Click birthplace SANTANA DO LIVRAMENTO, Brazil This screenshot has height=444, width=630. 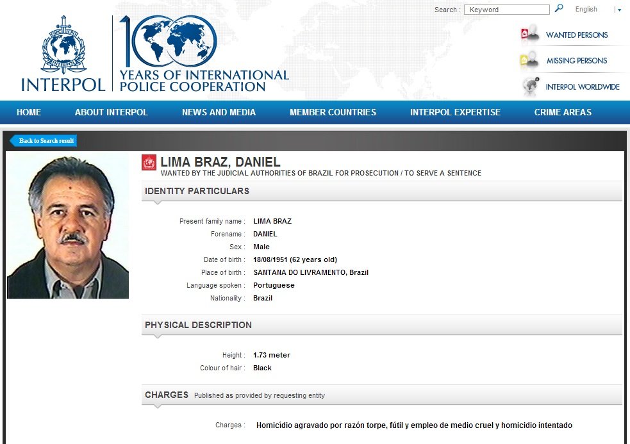click(311, 272)
